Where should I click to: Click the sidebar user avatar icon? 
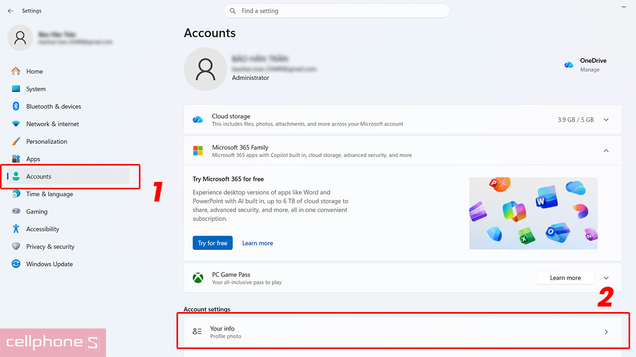coord(20,38)
